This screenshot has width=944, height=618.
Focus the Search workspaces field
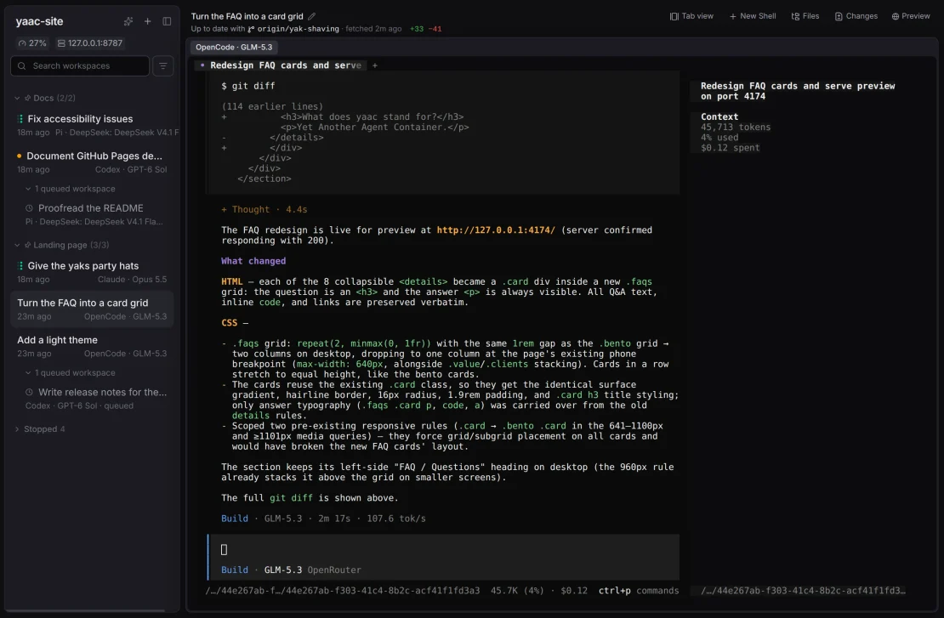click(79, 65)
